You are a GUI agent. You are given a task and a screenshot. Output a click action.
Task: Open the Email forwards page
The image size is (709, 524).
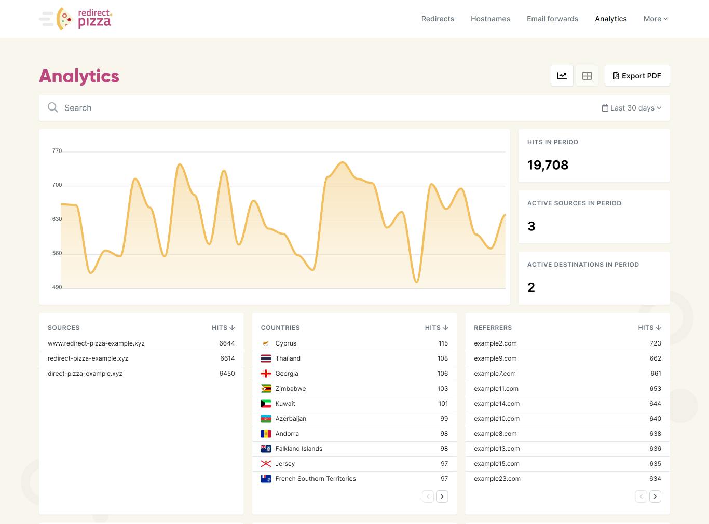(x=552, y=19)
